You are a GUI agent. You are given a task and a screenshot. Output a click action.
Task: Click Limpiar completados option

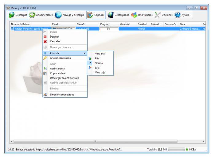[x=62, y=95]
